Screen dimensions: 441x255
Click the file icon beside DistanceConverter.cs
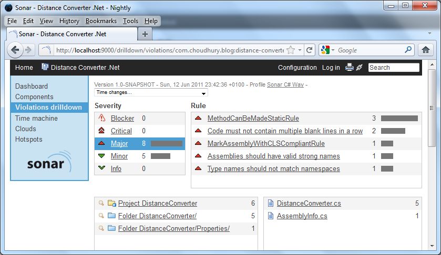271,203
